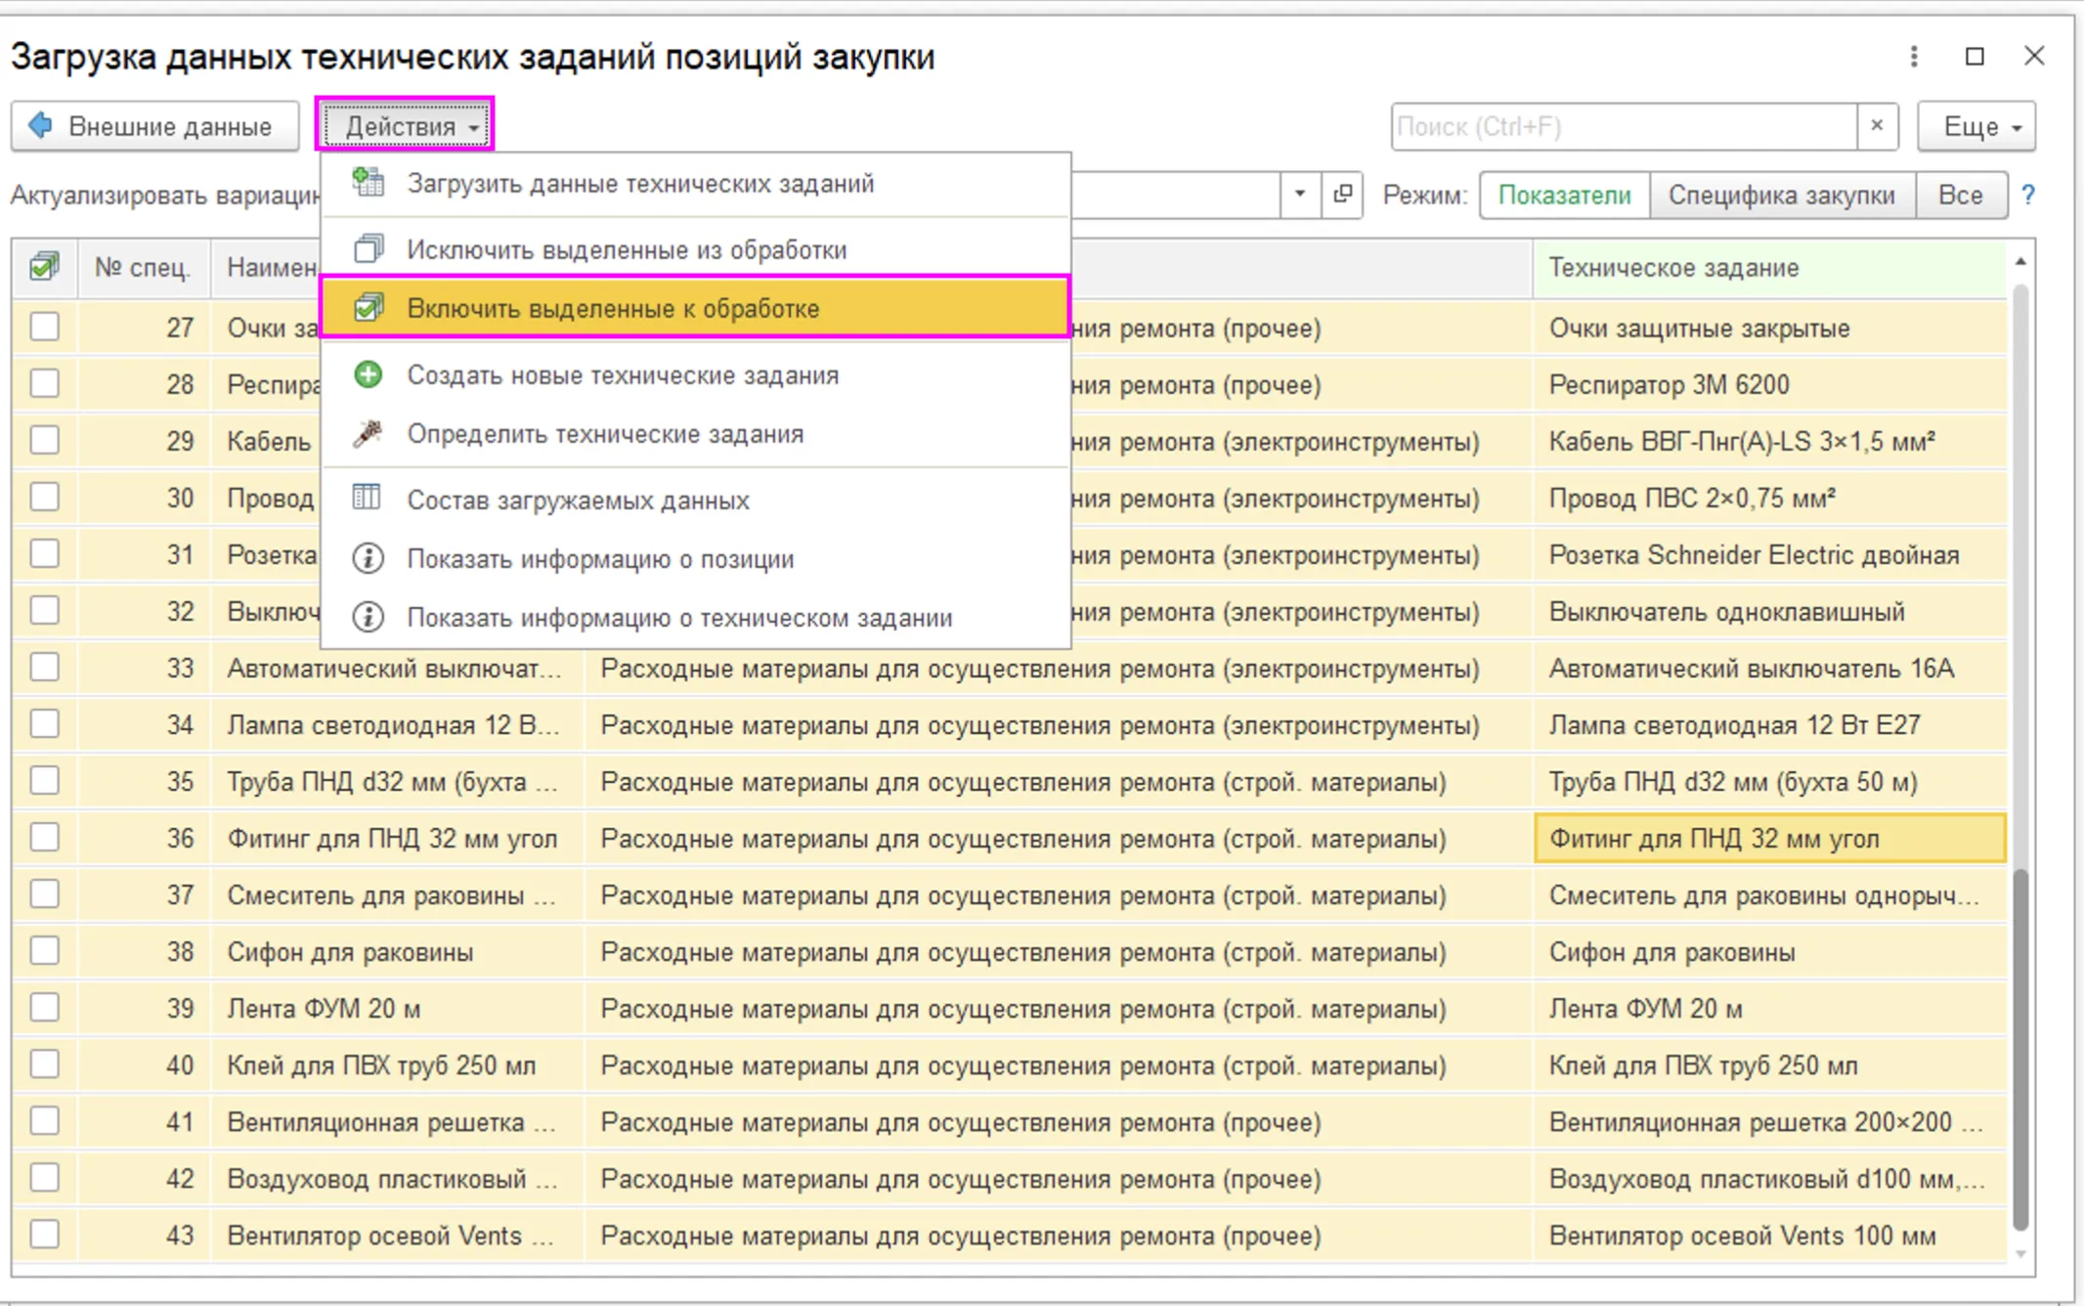Switch mode to Специфика закупки
Screen dimensions: 2084x1306
pos(1781,195)
